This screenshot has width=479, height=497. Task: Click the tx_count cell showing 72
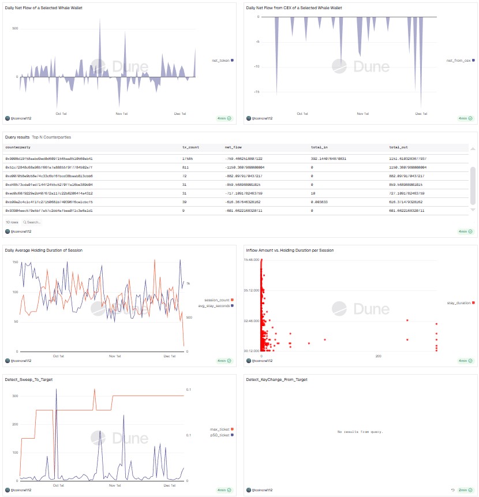[184, 176]
